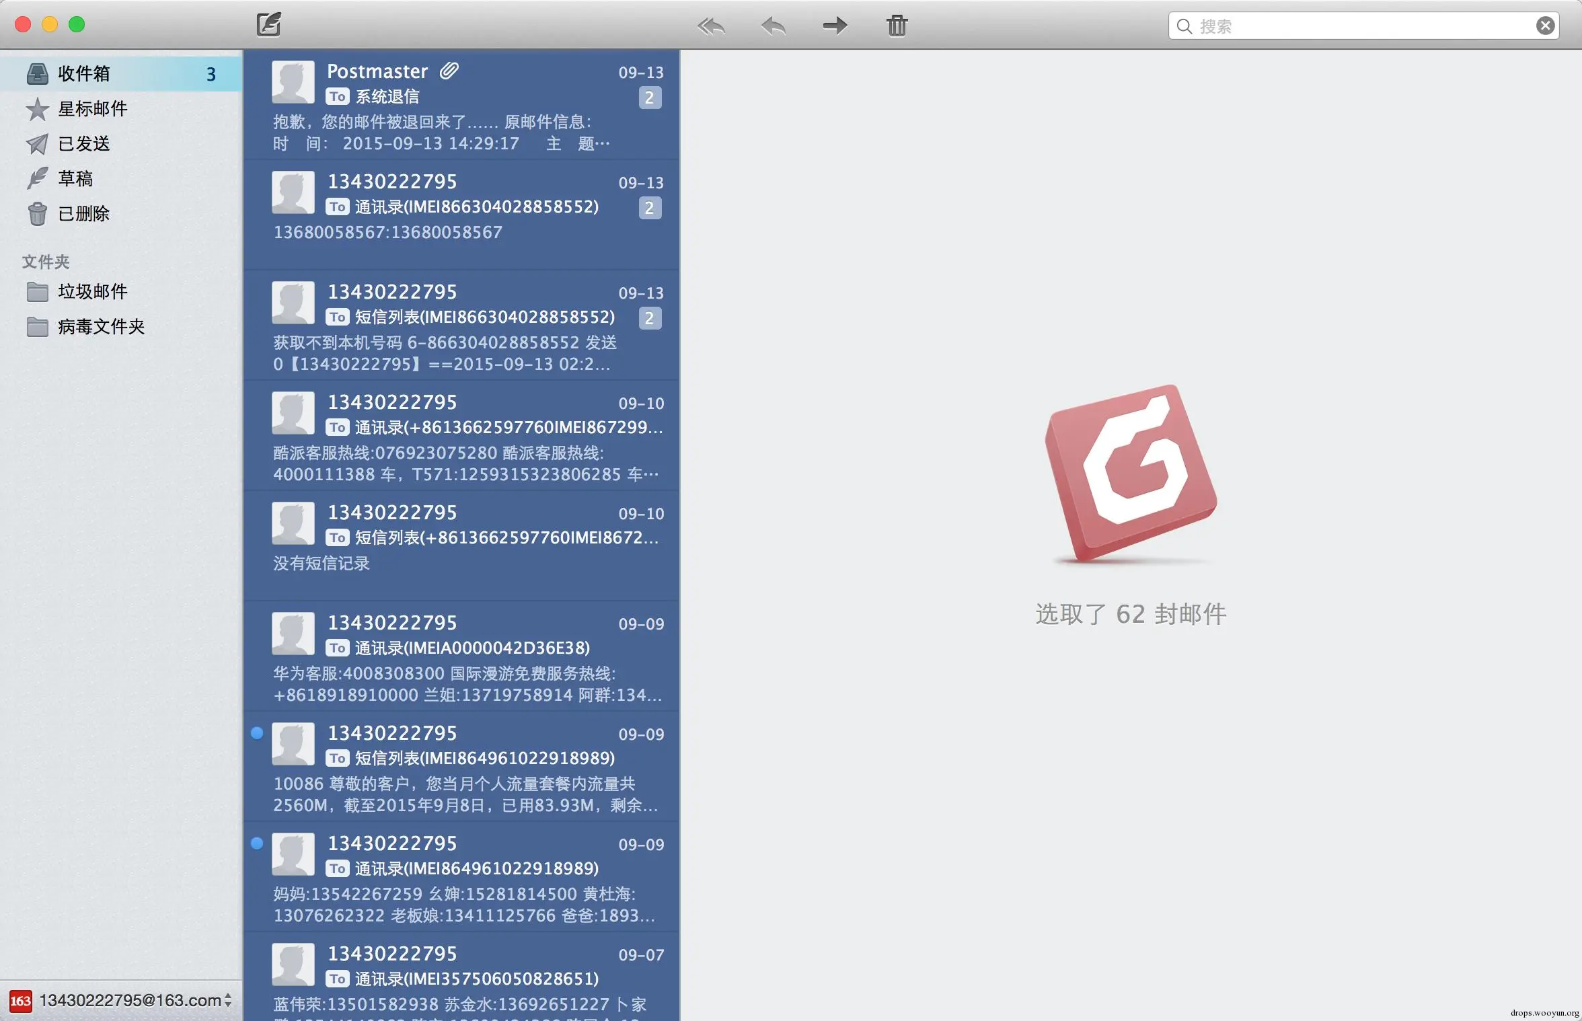Screen dimensions: 1582x1021
Task: Click the reply arrow icon
Action: pyautogui.click(x=773, y=26)
